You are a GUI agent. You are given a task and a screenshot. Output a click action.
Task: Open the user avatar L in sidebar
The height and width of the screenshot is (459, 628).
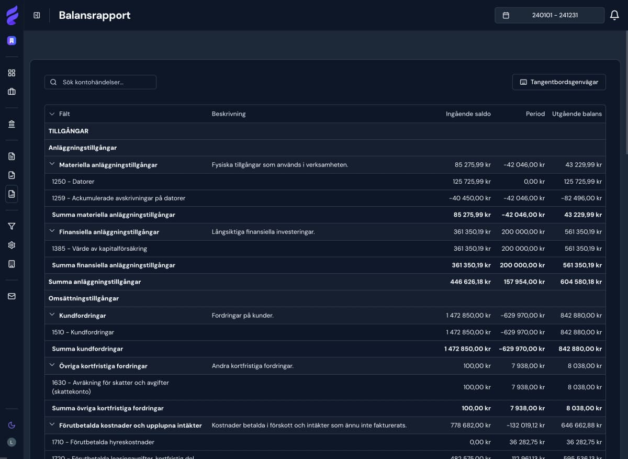[x=12, y=442]
